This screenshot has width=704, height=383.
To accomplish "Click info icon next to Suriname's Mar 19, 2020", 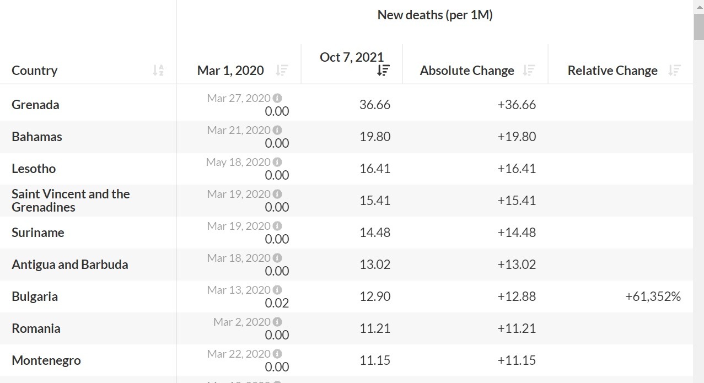I will (x=277, y=226).
